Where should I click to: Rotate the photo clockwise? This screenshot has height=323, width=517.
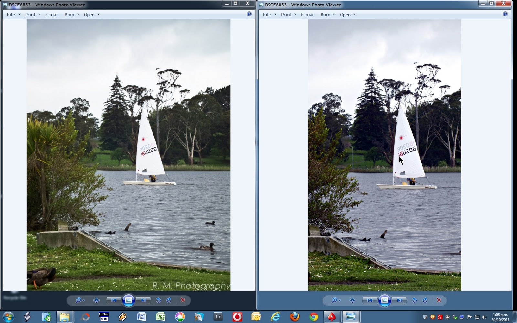pyautogui.click(x=168, y=300)
